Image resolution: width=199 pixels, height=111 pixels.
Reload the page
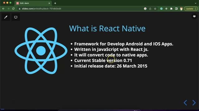click(x=13, y=9)
